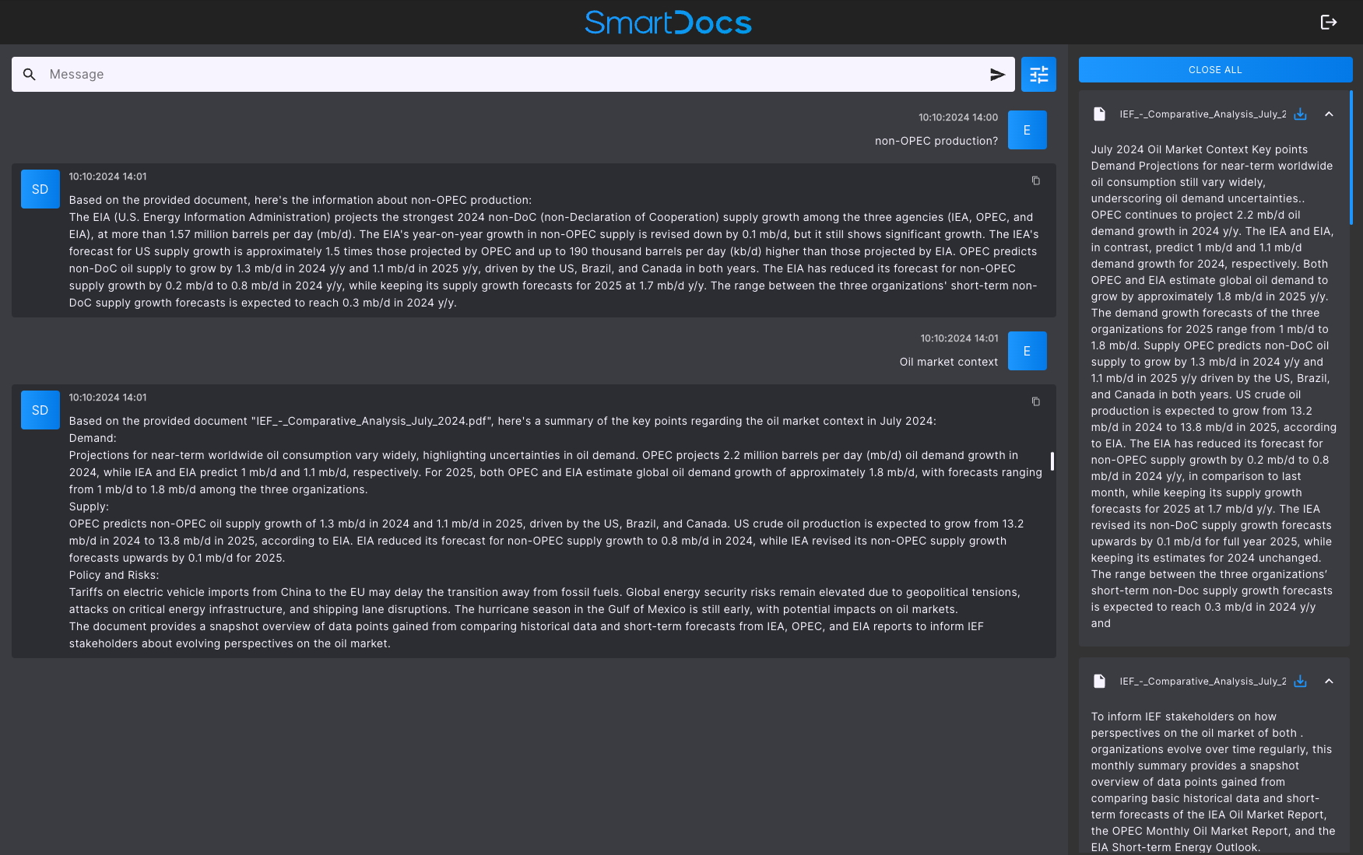Viewport: 1363px width, 855px height.
Task: Click the logout icon in header
Action: (1328, 23)
